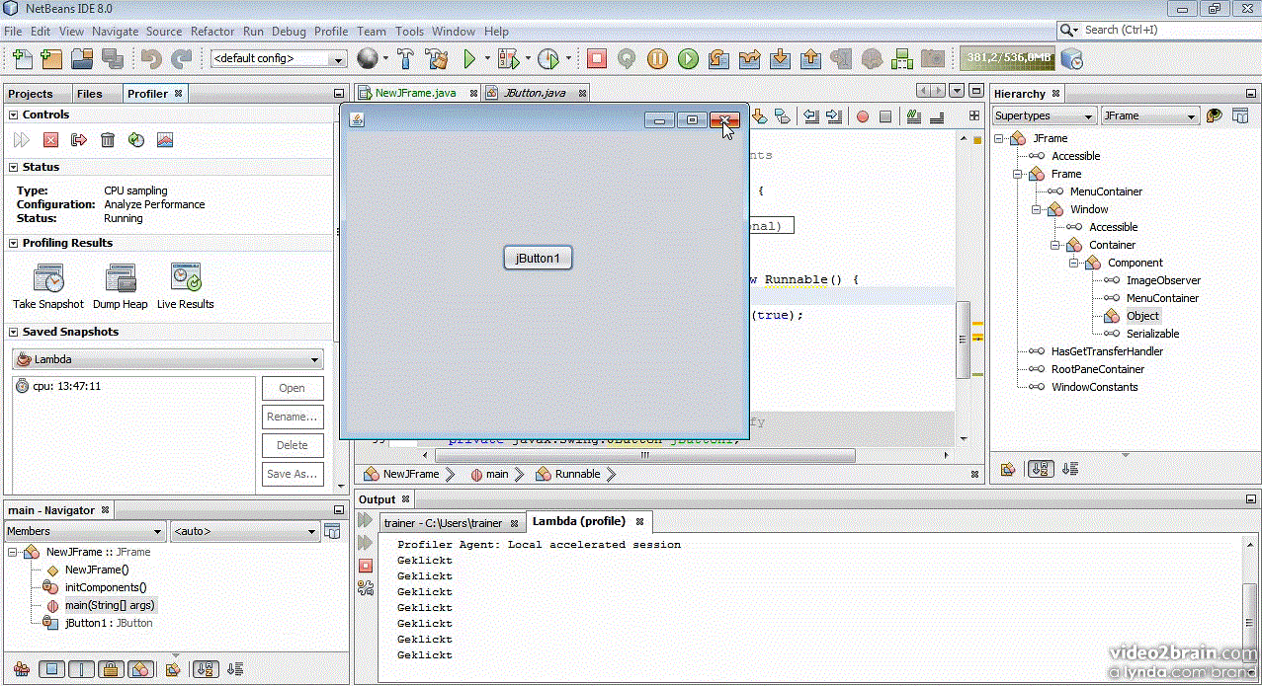Click Modify Profiling Session icon
This screenshot has width=1262, height=686.
(136, 140)
